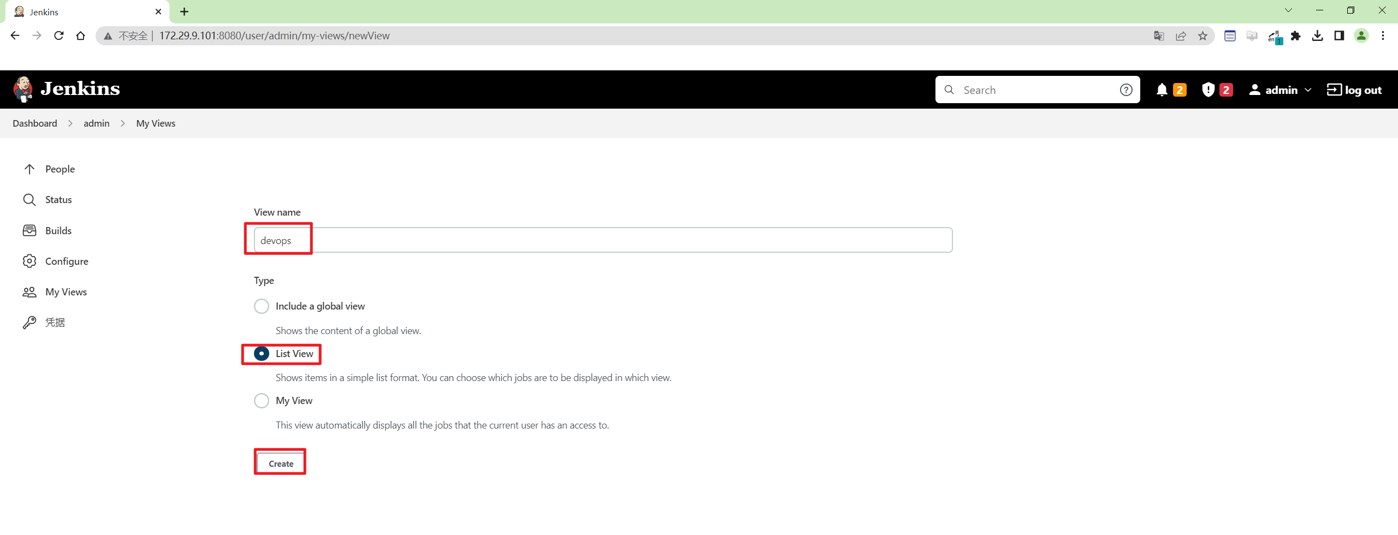1398x535 pixels.
Task: Select the My View radio button
Action: click(262, 401)
